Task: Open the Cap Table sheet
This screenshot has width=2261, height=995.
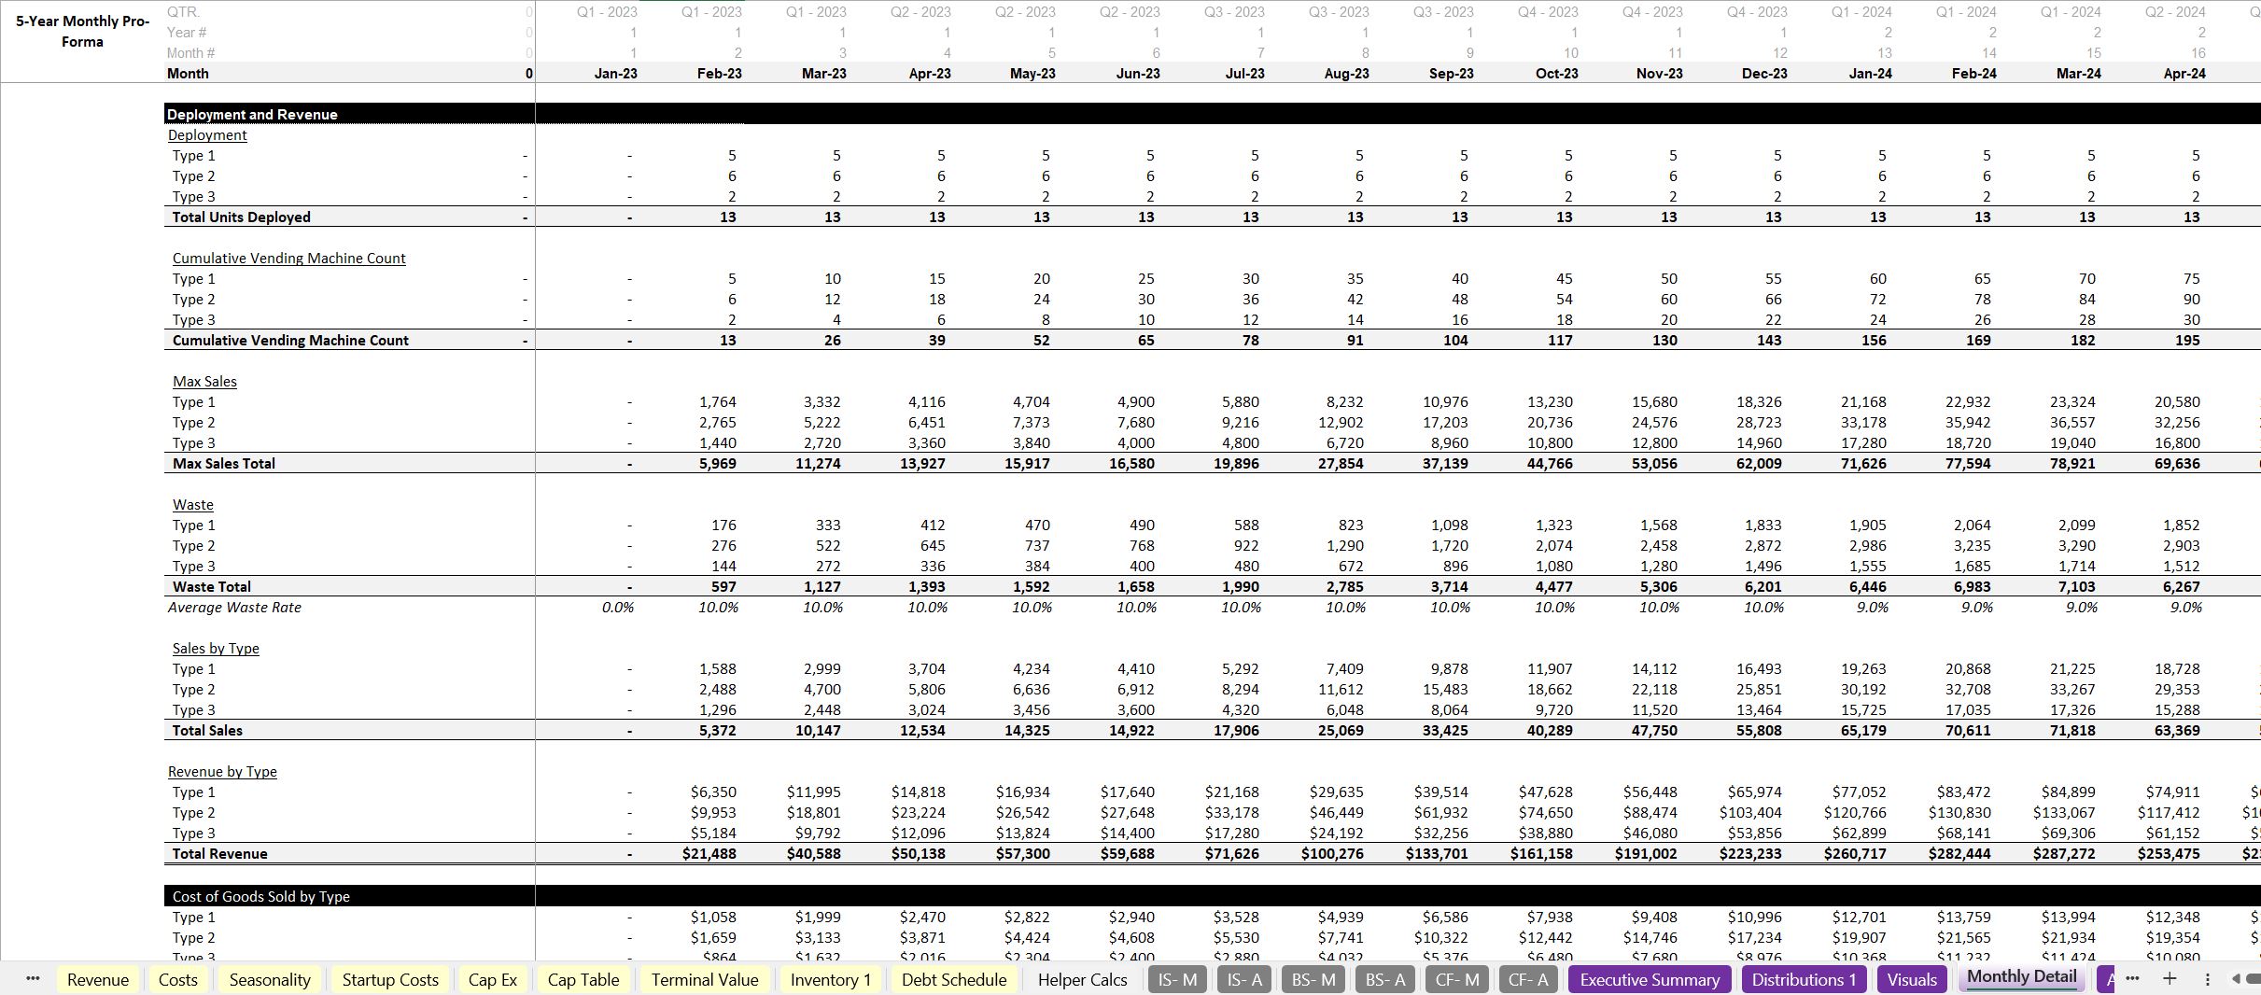Action: point(583,979)
